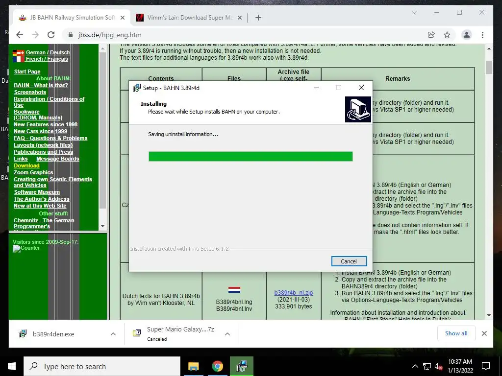Open the notification center icon

click(486, 366)
